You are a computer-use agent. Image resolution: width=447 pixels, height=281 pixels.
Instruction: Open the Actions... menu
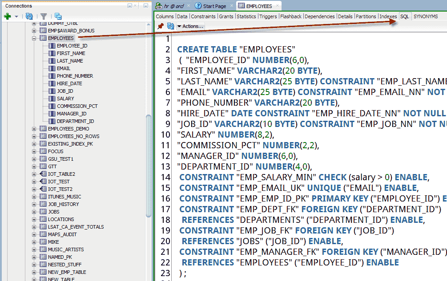pyautogui.click(x=190, y=26)
